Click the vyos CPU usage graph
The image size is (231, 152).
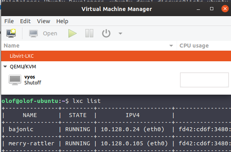204,80
